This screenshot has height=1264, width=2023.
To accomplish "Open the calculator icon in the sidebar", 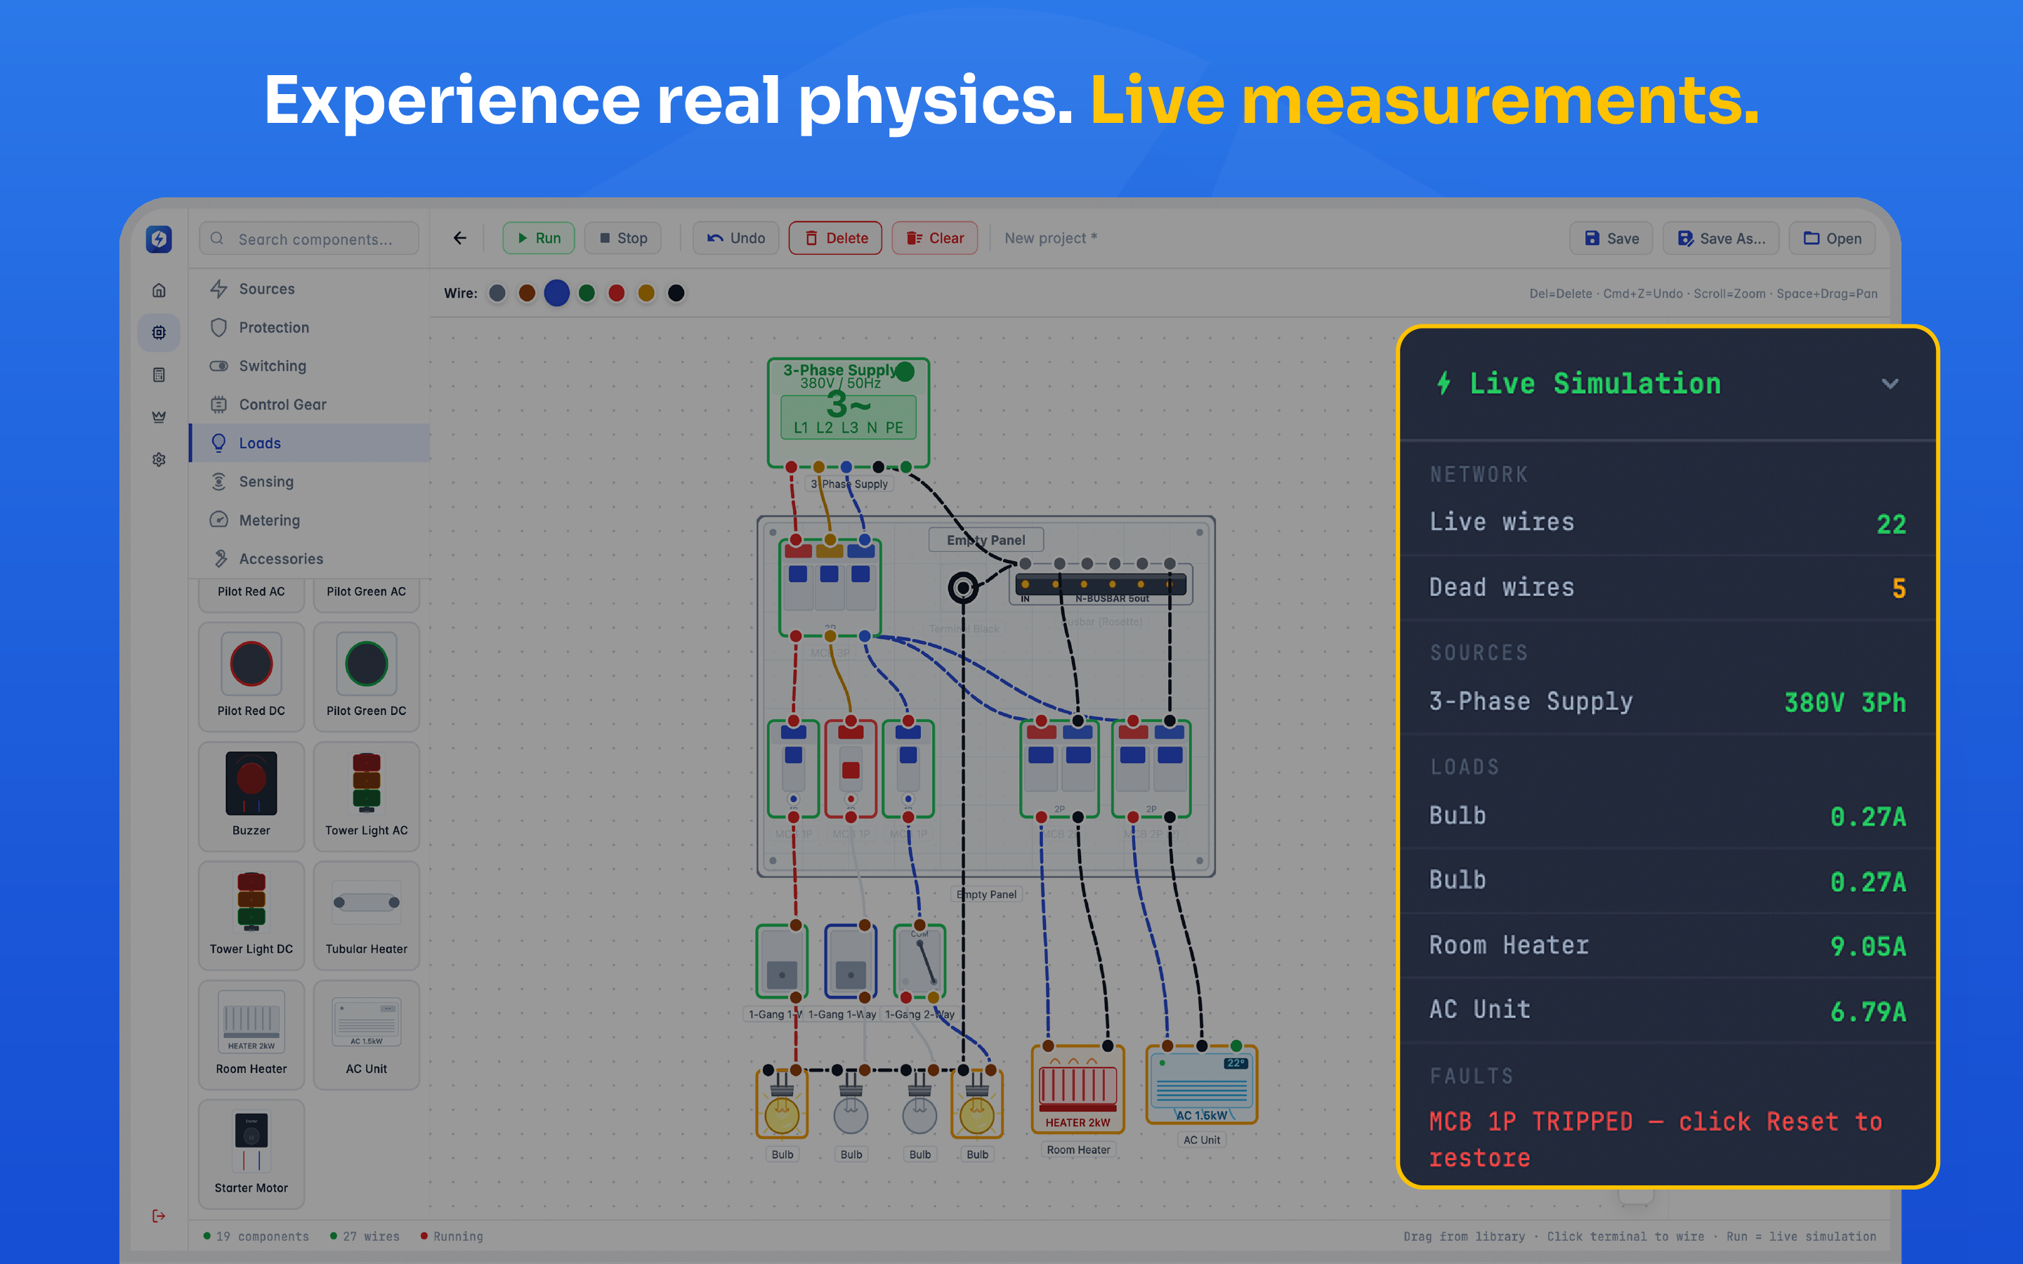I will [159, 374].
